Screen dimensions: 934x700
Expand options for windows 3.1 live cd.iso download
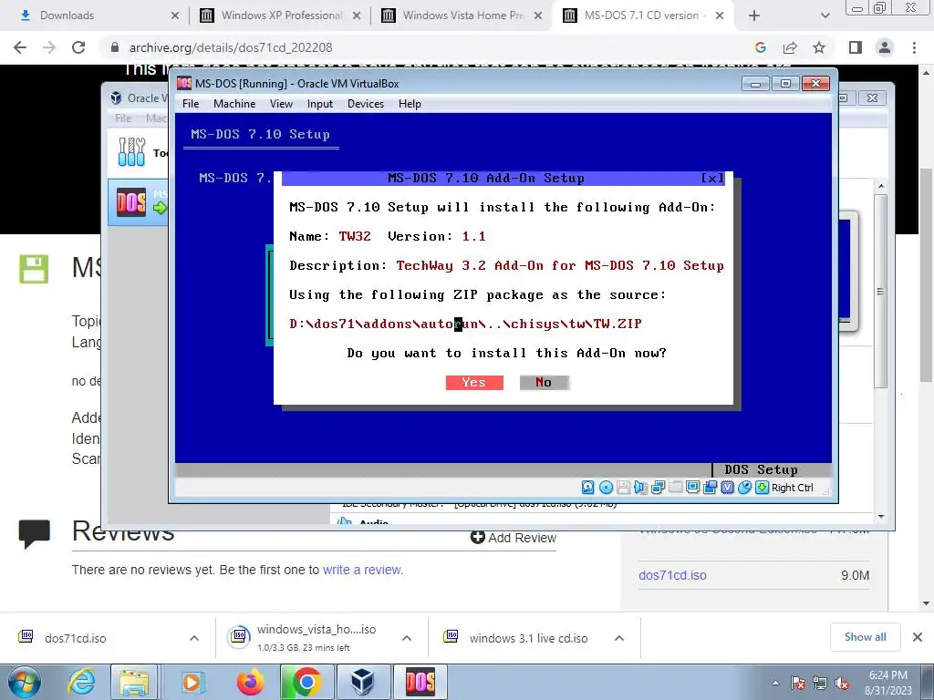(x=619, y=638)
